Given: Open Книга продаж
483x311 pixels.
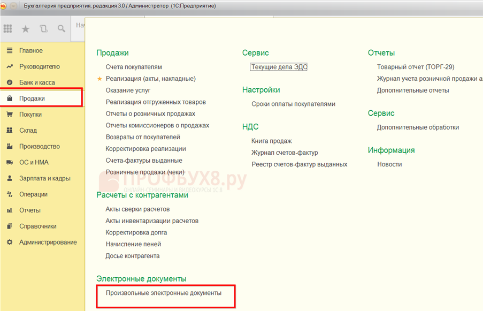Looking at the screenshot, I should click(x=271, y=141).
